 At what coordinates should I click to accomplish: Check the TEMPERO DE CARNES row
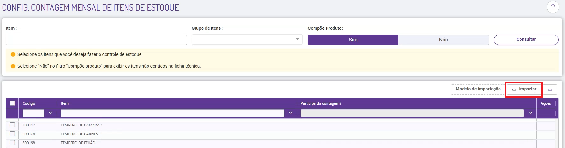click(12, 134)
